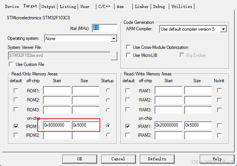Edit IROM1 Start address 0x8000000
237x166 pixels.
point(57,125)
